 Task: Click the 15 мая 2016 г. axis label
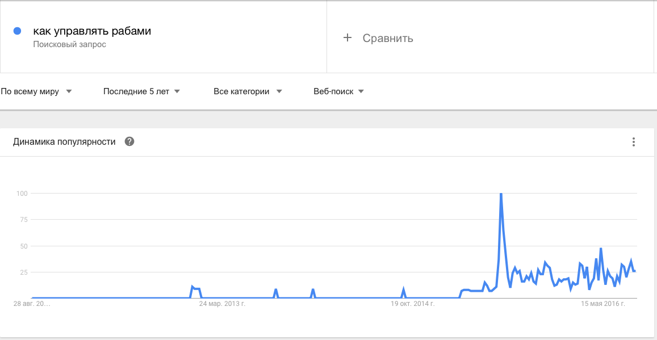coord(604,304)
